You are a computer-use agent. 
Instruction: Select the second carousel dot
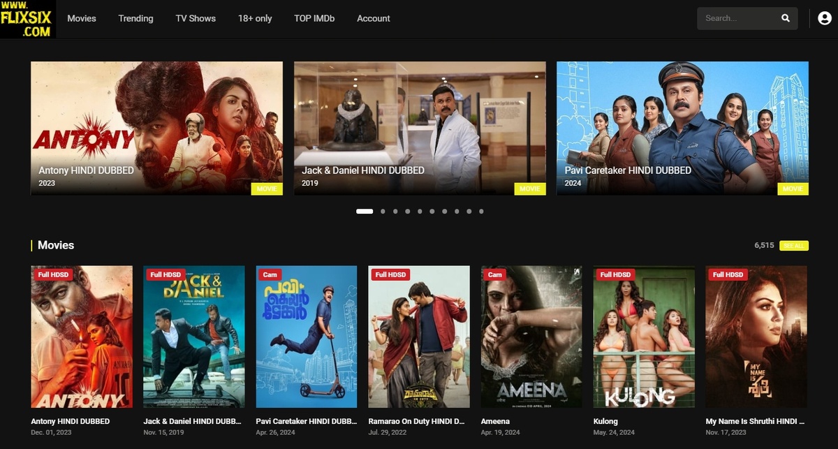(383, 211)
